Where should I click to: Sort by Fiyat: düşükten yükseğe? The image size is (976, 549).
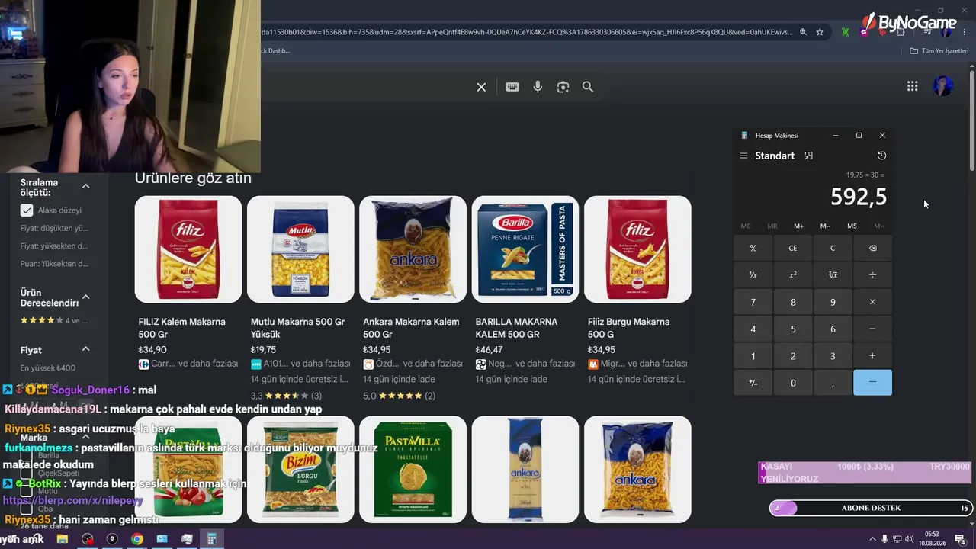(x=54, y=228)
